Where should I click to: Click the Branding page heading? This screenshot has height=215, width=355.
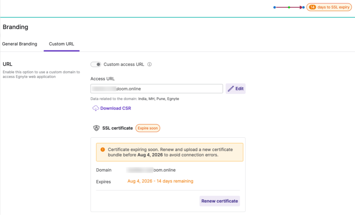15,27
